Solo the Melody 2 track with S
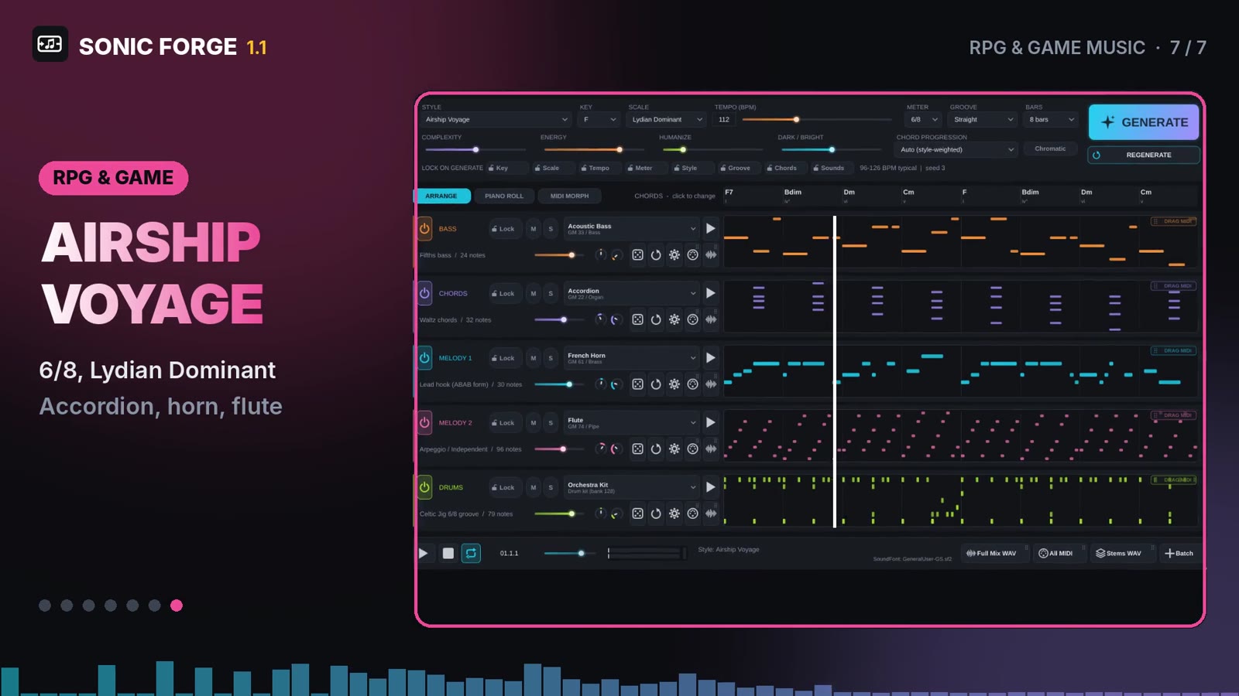The height and width of the screenshot is (696, 1239). click(x=551, y=423)
